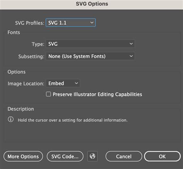Screen dimensions: 183x169
Task: Click the Subsetting label text
Action: pos(31,57)
